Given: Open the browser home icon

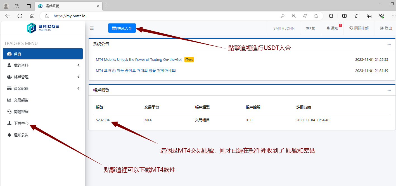Looking at the screenshot, I should (32, 16).
